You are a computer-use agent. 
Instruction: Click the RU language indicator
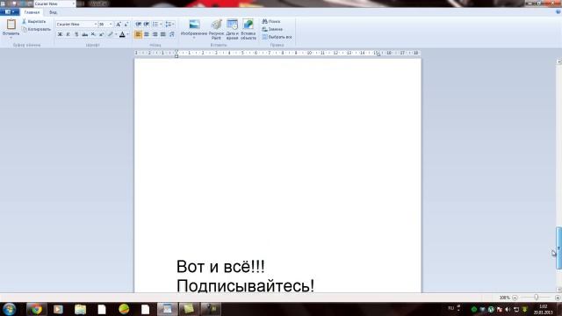[450, 308]
